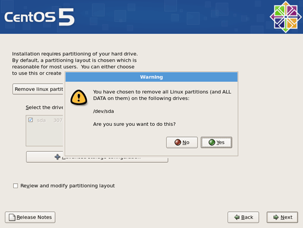This screenshot has height=228, width=303.
Task: Click the CentOS 5 header text
Action: coord(40,17)
